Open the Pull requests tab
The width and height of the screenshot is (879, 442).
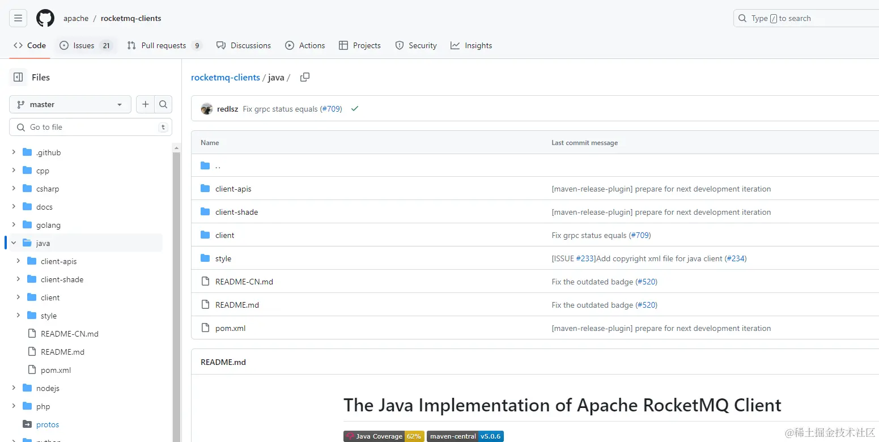pos(164,45)
